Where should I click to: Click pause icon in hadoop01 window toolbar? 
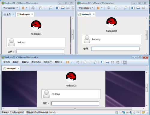pyautogui.click(x=23, y=8)
